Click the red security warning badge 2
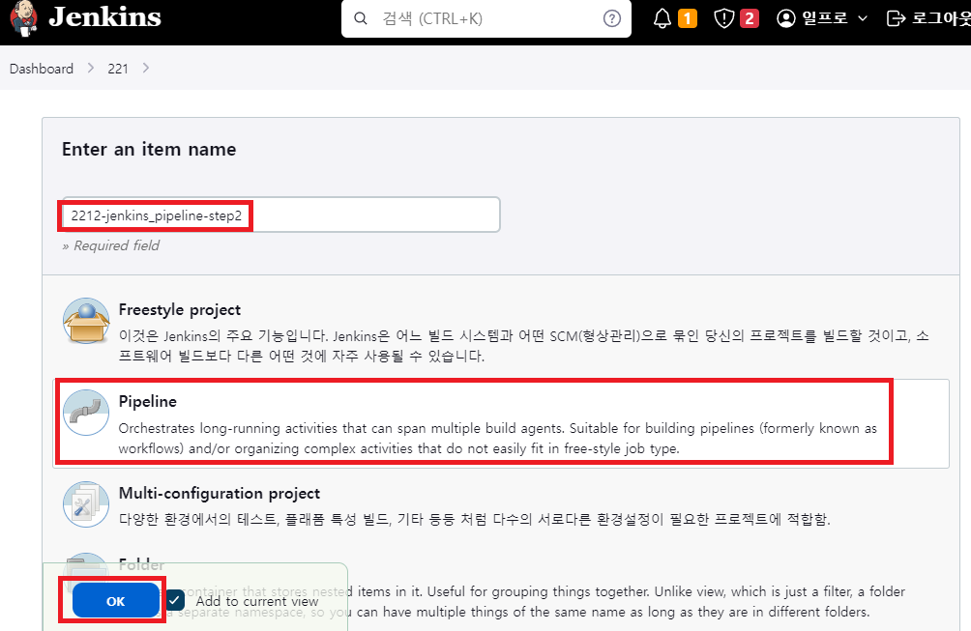 pos(750,18)
